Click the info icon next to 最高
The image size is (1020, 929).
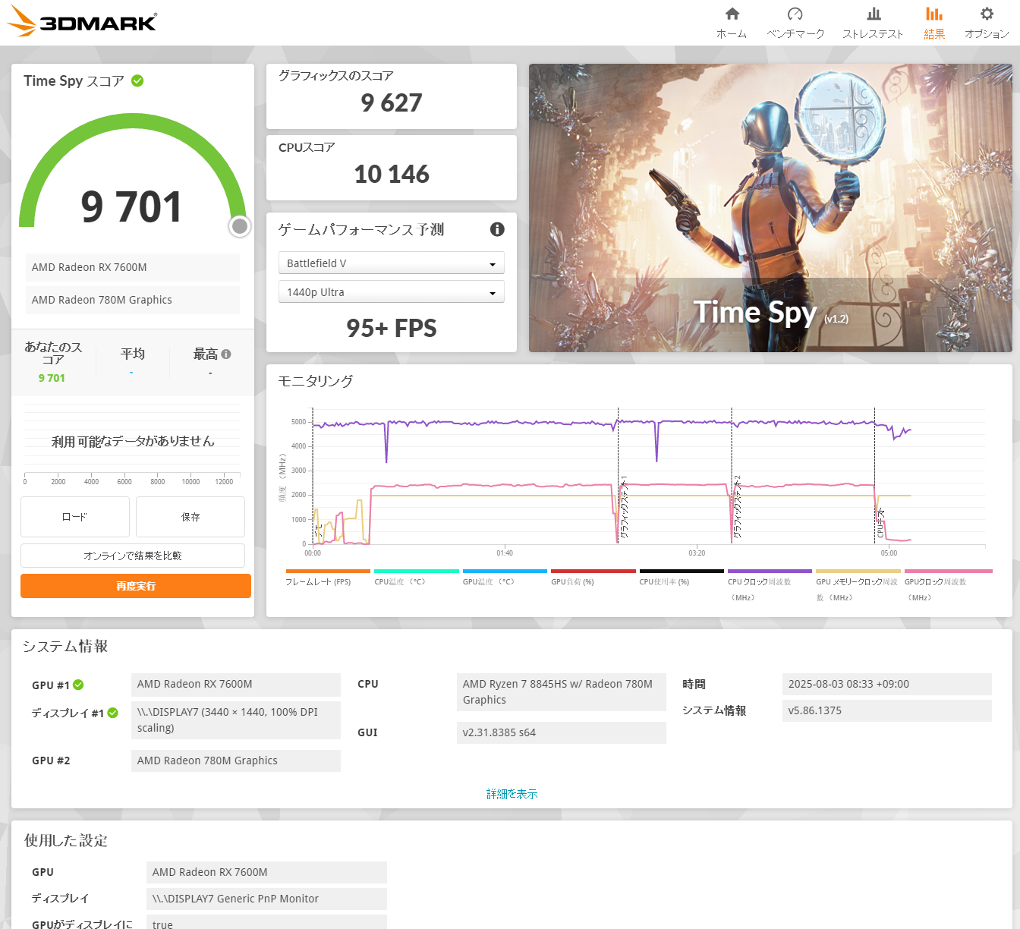click(x=226, y=354)
